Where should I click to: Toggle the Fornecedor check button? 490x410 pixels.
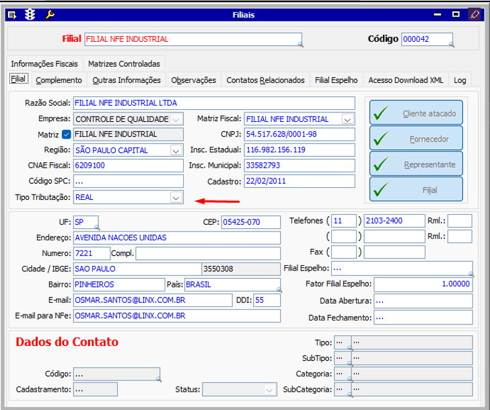click(416, 139)
